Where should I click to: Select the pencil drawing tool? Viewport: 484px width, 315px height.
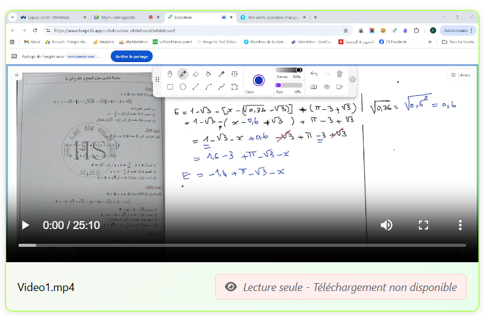coord(182,74)
